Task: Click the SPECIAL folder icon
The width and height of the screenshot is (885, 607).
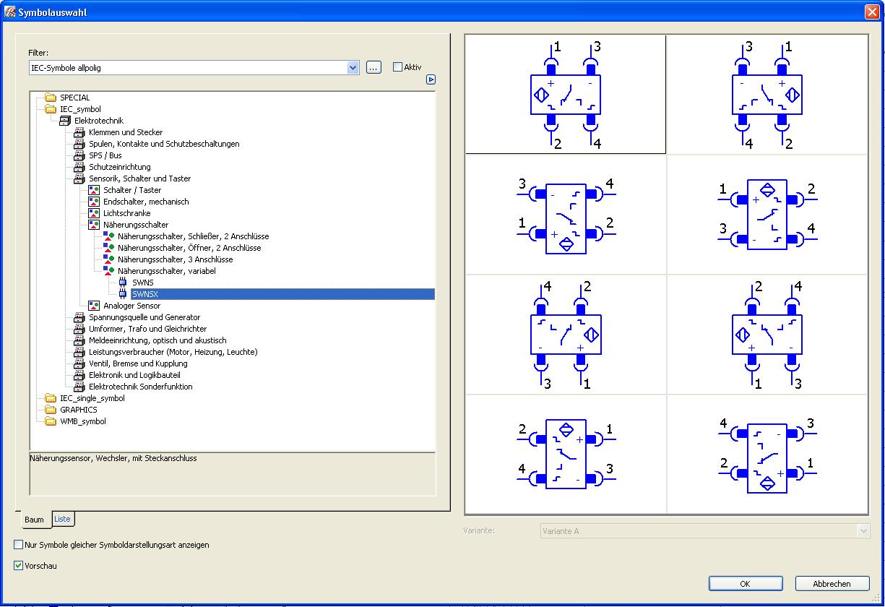Action: coord(50,98)
